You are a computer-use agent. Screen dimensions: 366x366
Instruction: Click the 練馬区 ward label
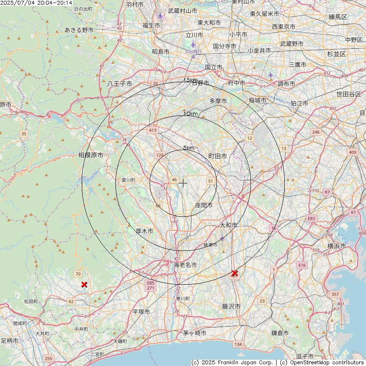coord(338,17)
